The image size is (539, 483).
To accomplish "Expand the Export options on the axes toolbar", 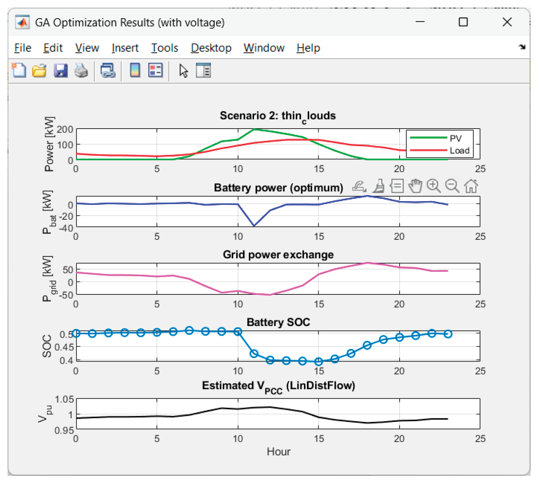I will [x=359, y=186].
